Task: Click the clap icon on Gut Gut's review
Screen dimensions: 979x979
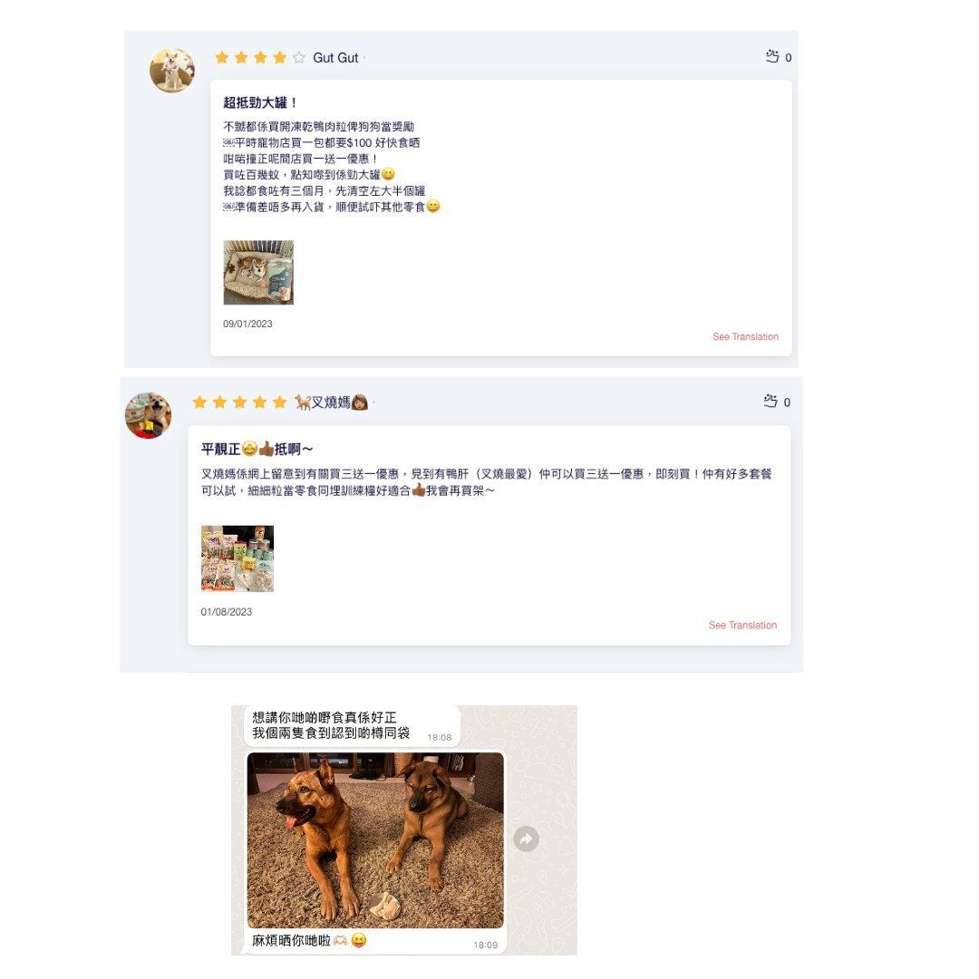Action: (x=772, y=57)
